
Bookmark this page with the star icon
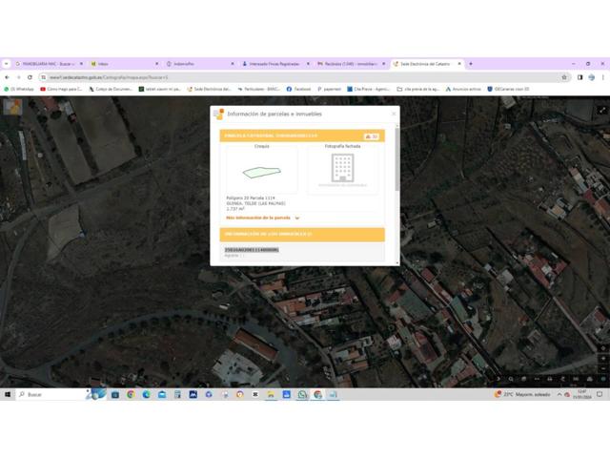[x=565, y=76]
